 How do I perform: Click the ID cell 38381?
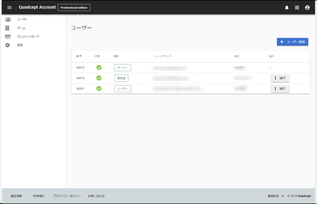pyautogui.click(x=80, y=89)
